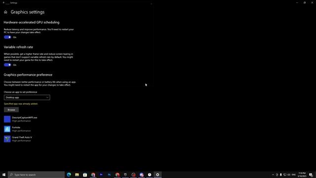The image size is (316, 178).
Task: Click the Graphics settings page heading
Action: 28,12
